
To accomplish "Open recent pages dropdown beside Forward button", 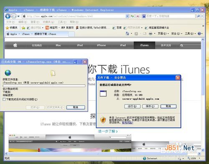I will [x=18, y=16].
